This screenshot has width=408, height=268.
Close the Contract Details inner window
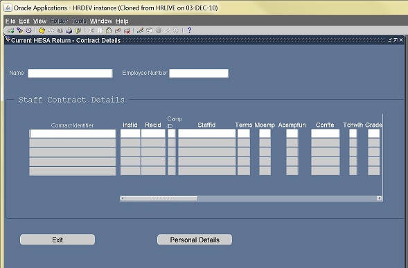[401, 40]
